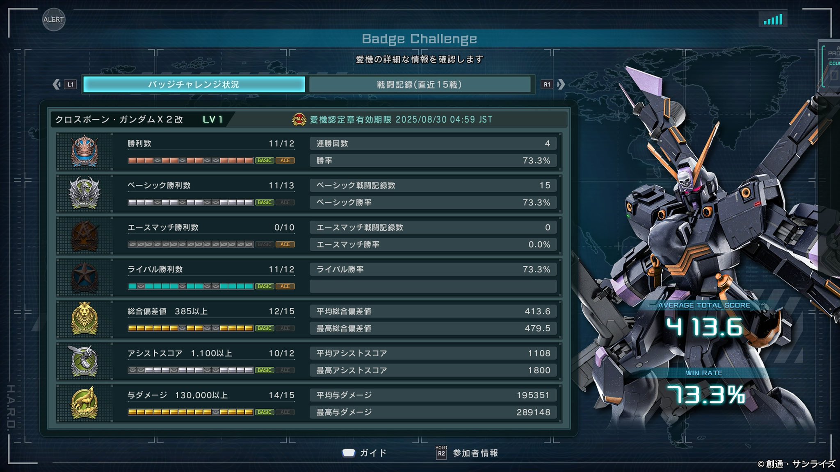
Task: Open the 戦闘記録(直近15戦) tab
Action: 420,84
